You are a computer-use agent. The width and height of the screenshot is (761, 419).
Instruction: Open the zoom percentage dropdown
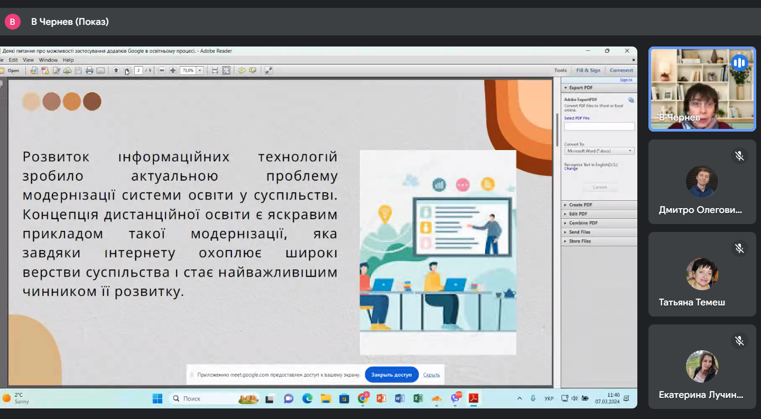(200, 70)
